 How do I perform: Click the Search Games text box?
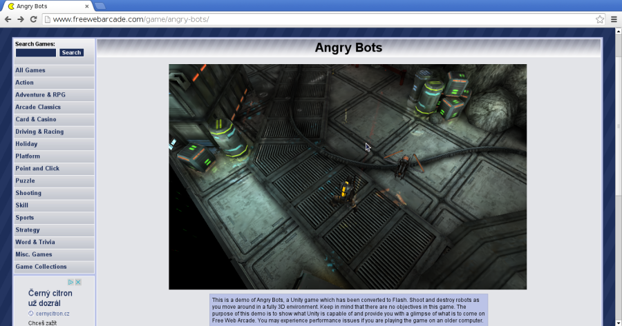click(36, 52)
